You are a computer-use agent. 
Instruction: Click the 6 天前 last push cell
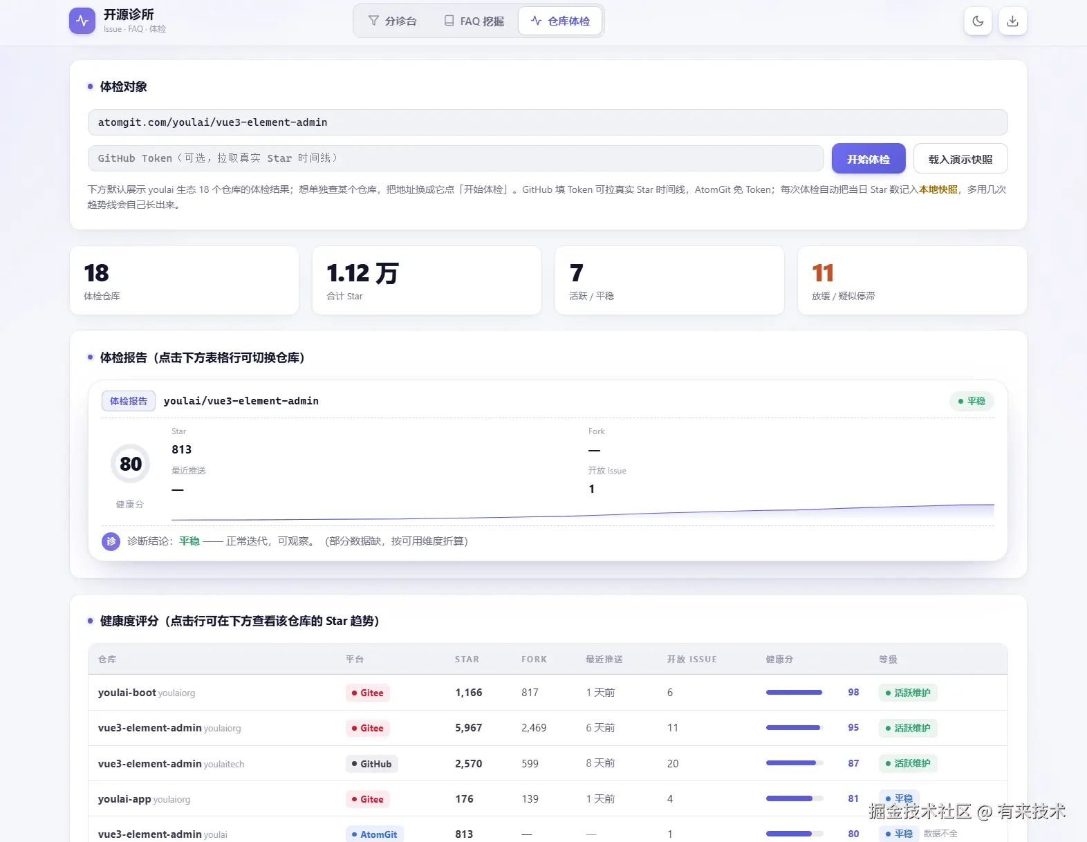[600, 728]
